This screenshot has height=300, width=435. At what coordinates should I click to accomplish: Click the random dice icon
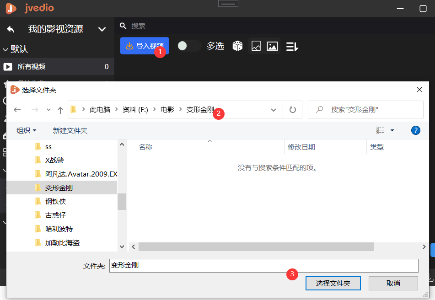(237, 46)
